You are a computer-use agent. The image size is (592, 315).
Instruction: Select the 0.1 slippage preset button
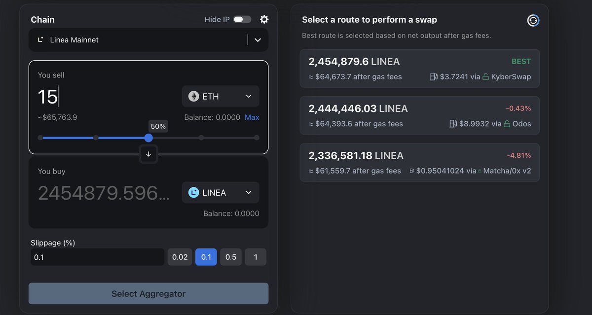tap(206, 257)
